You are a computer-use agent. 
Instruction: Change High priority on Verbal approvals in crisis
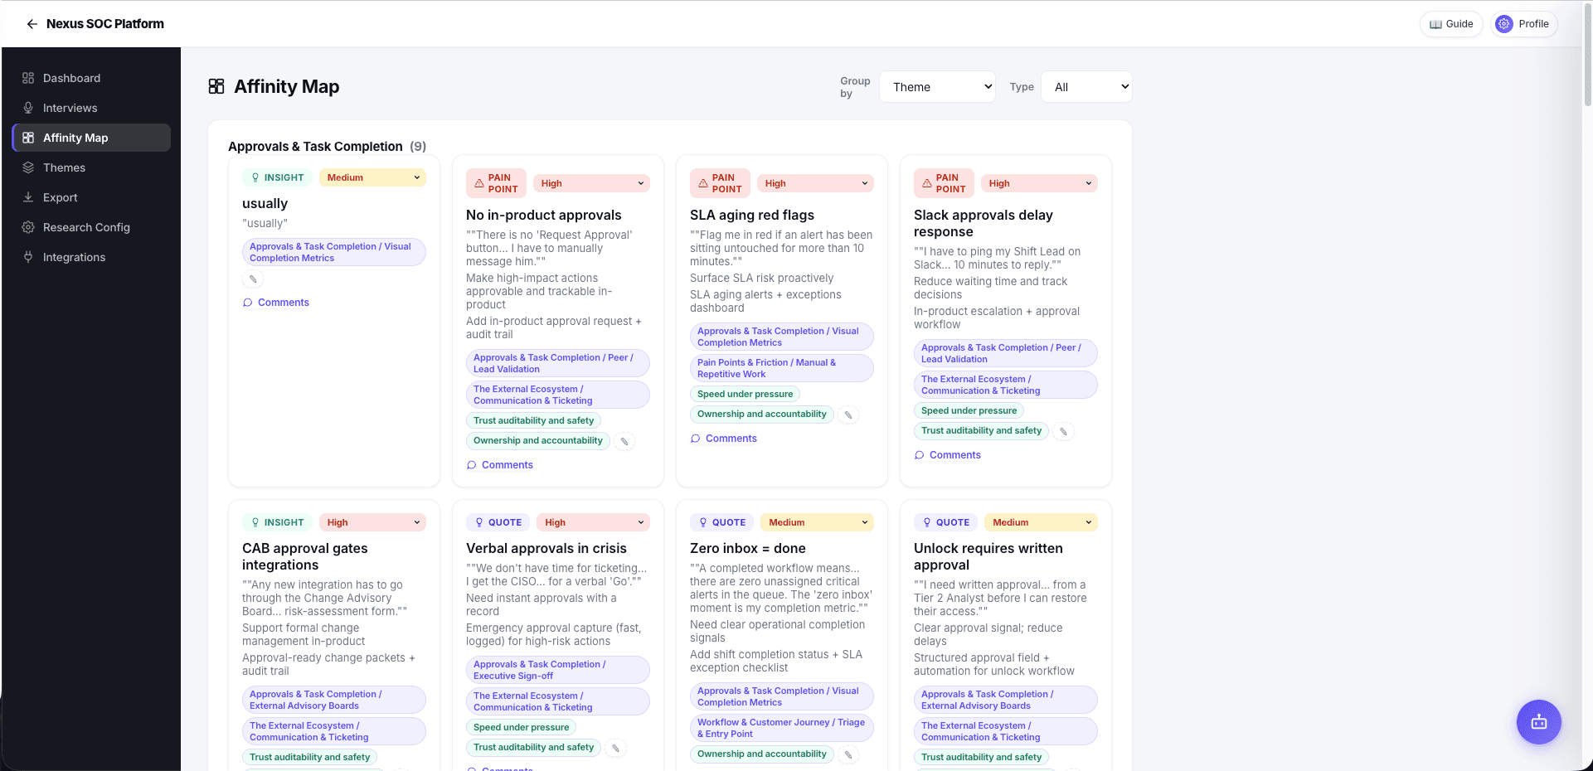[x=593, y=522]
